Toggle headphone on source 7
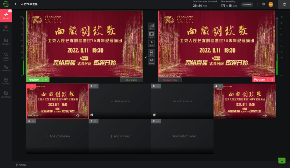 tap(157, 121)
